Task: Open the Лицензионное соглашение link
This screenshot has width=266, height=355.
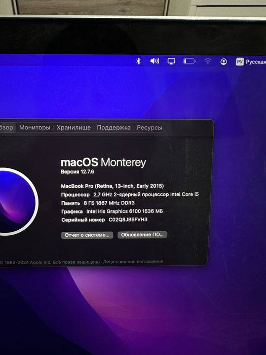Action: 133,262
